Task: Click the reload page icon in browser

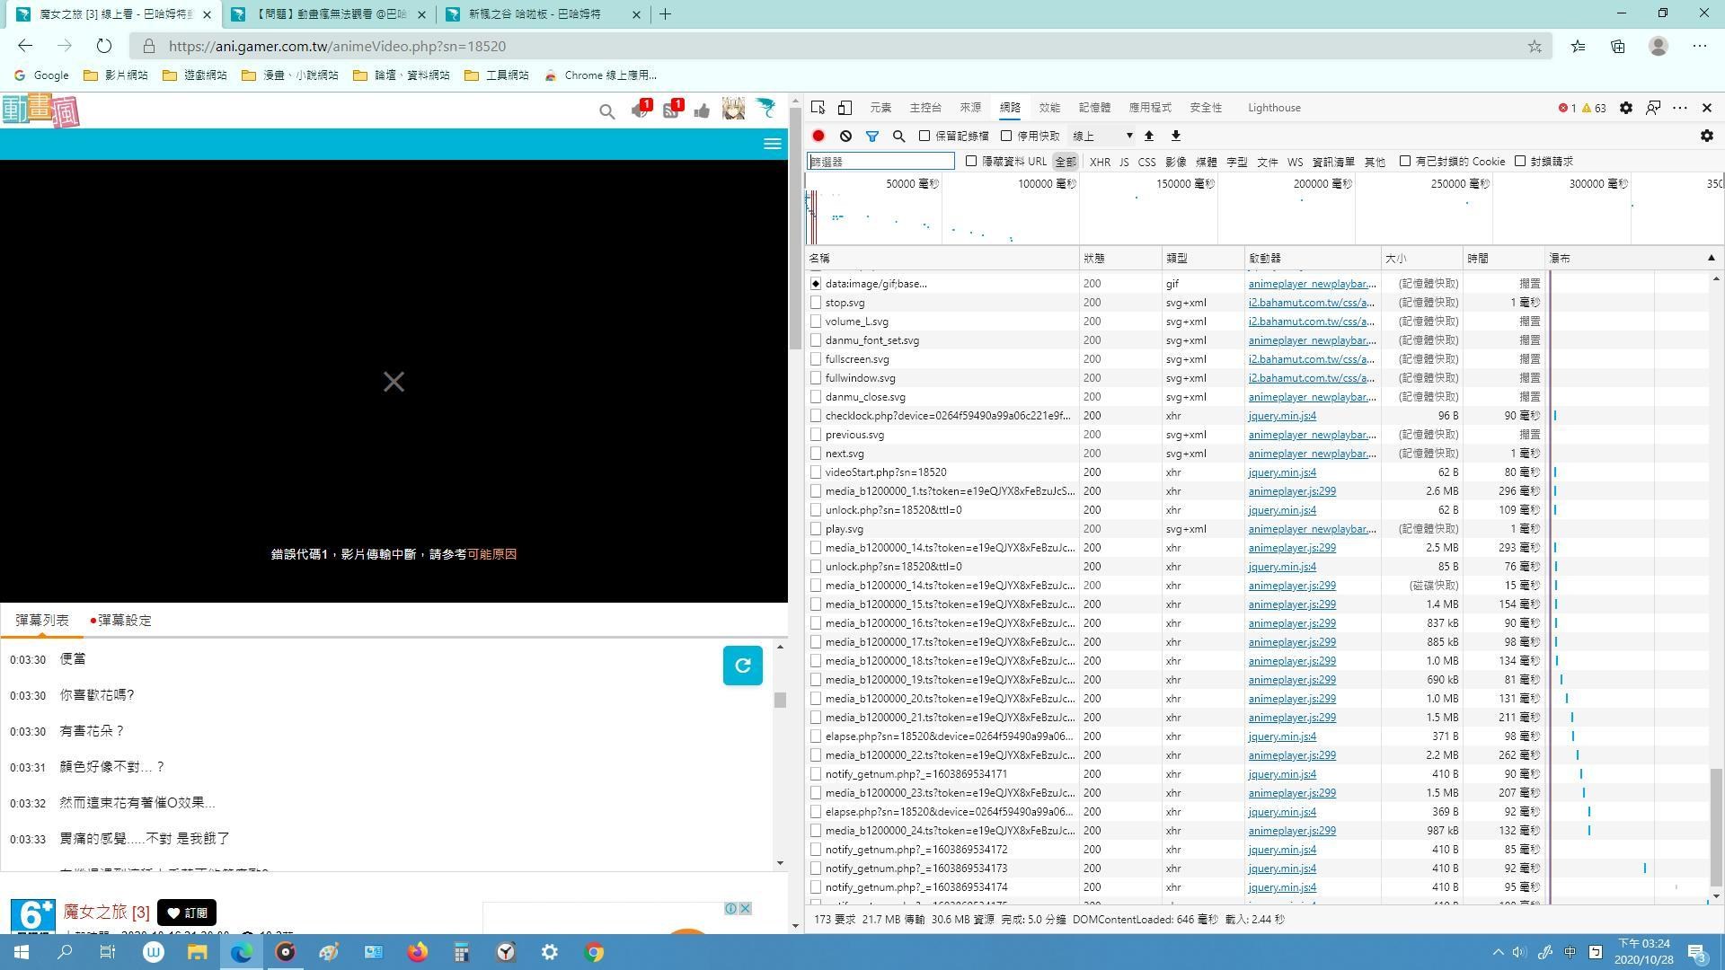Action: point(104,46)
